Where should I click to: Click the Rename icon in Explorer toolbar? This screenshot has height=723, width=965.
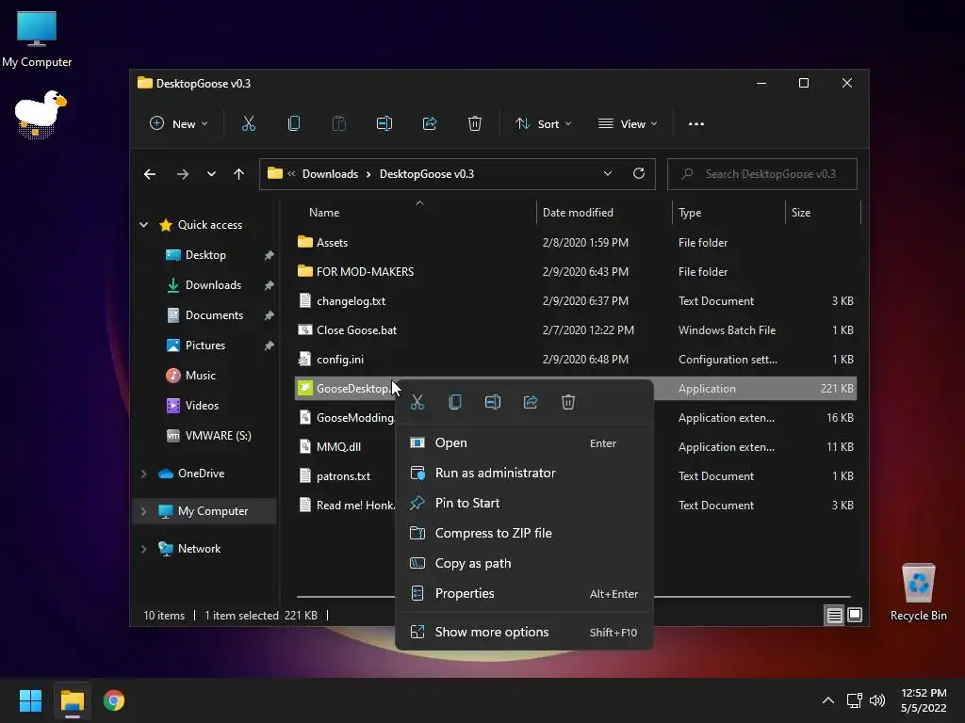pyautogui.click(x=384, y=123)
